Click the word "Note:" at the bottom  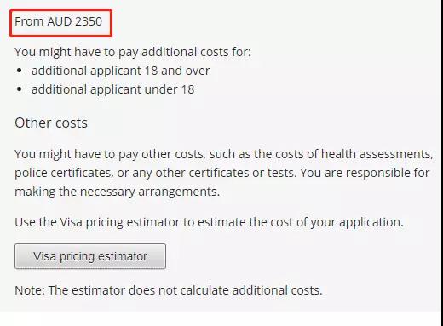tap(30, 290)
